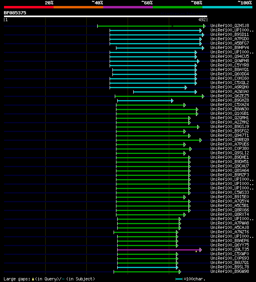This screenshot has height=282, width=256.
Task: Select the UniRef100_Q60DG4 label
Action: pos(230,74)
